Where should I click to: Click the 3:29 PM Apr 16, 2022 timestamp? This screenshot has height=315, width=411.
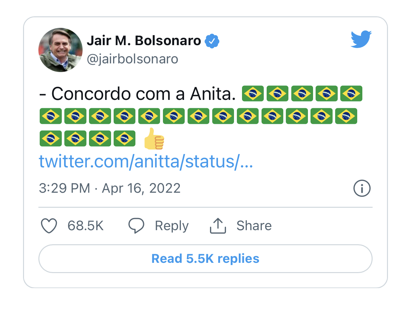tap(109, 188)
